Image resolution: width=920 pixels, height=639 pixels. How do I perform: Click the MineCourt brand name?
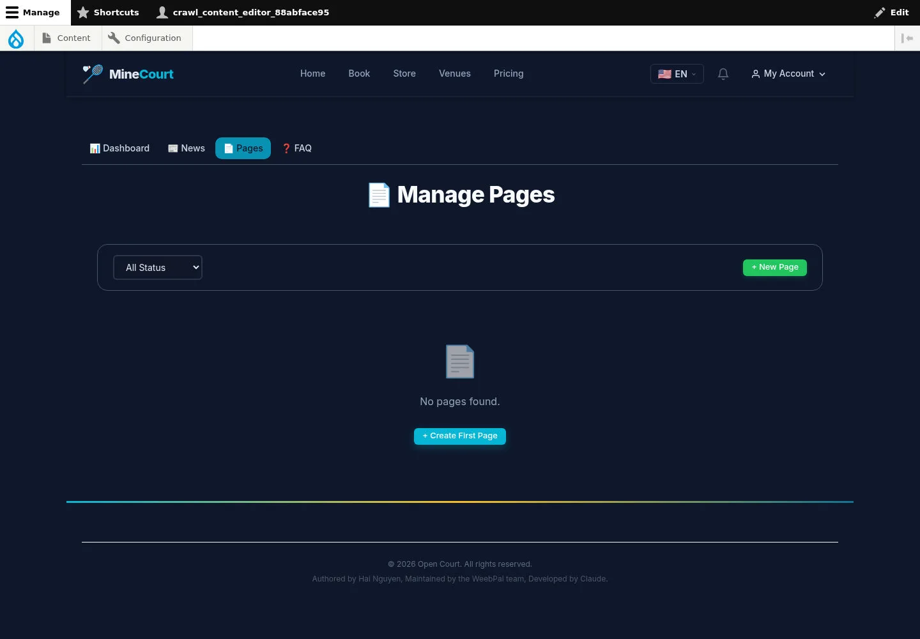coord(141,74)
